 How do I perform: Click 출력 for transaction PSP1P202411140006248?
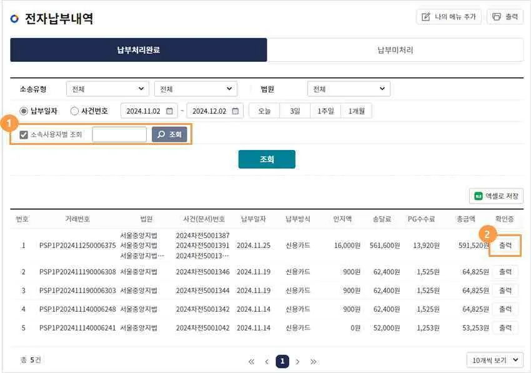click(x=505, y=309)
